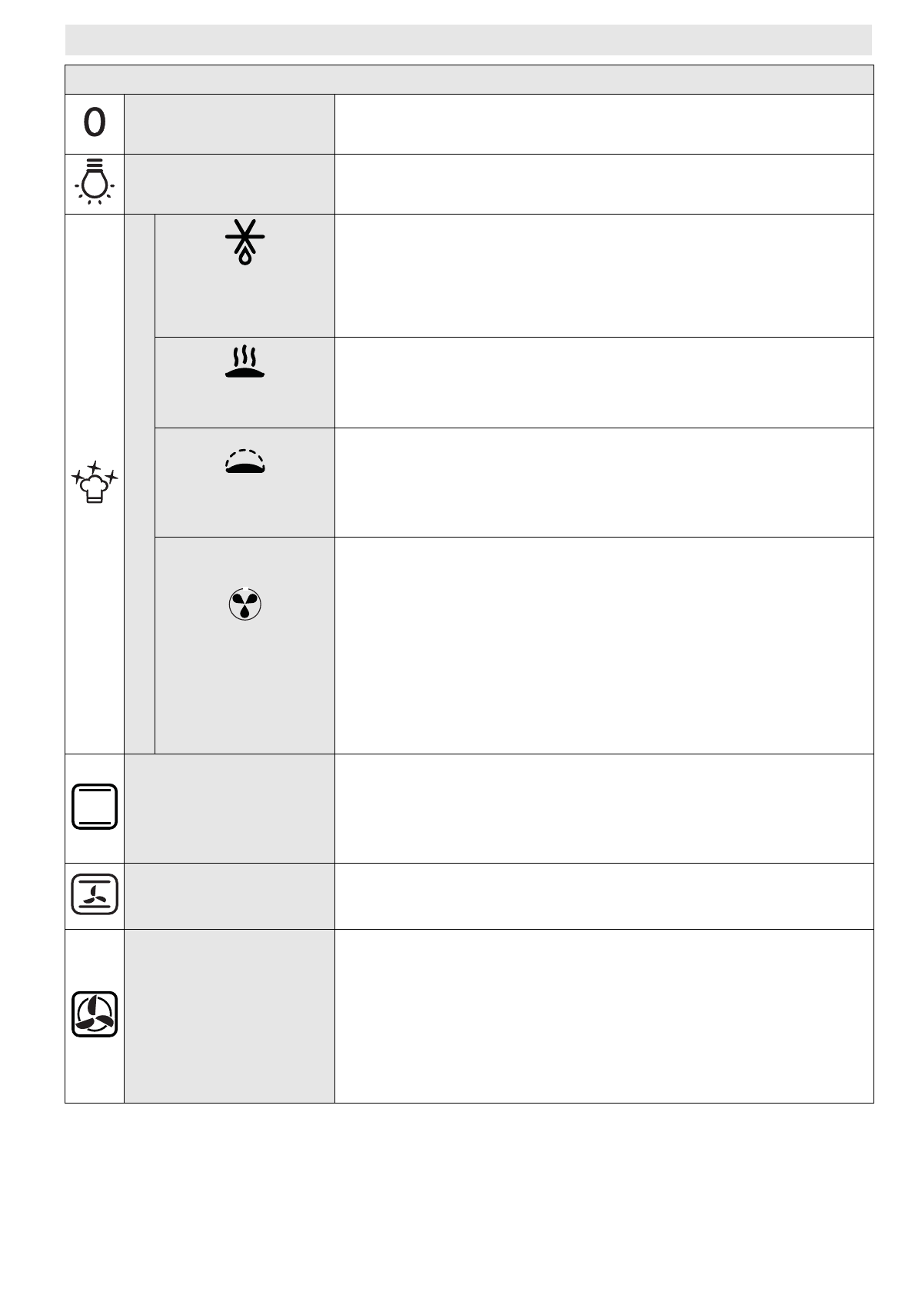The width and height of the screenshot is (915, 1295).
Task: Click the white description cell beside the defrost icon
Action: point(604,275)
